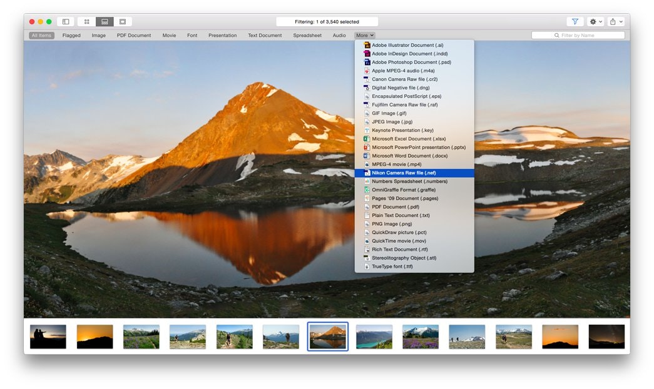Expand the share menu chevron
This screenshot has height=389, width=654.
[620, 21]
